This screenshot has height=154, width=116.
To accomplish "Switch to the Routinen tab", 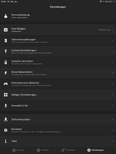I will pos(43,150).
